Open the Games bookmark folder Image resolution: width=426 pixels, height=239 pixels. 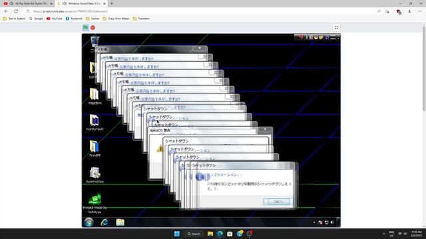[x=93, y=19]
